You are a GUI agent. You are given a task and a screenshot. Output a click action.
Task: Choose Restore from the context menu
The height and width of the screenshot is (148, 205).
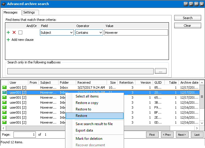pos(81,116)
